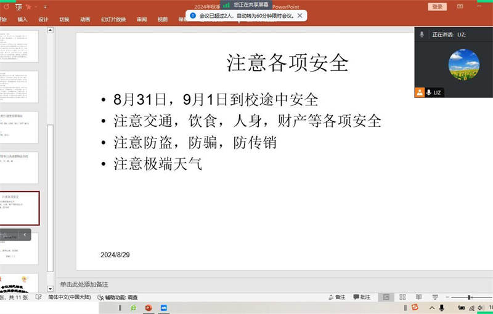
Task: Collapse the floating panel using the left chevron
Action: 25,235
